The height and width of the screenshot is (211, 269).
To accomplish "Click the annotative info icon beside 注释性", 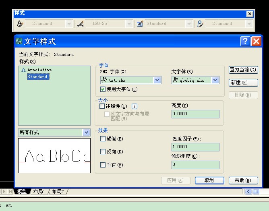I will point(134,106).
